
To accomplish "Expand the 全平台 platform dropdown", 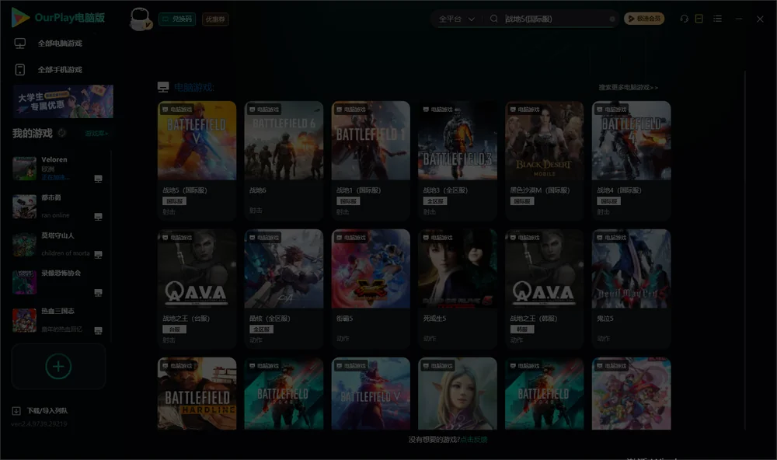I will pyautogui.click(x=456, y=19).
